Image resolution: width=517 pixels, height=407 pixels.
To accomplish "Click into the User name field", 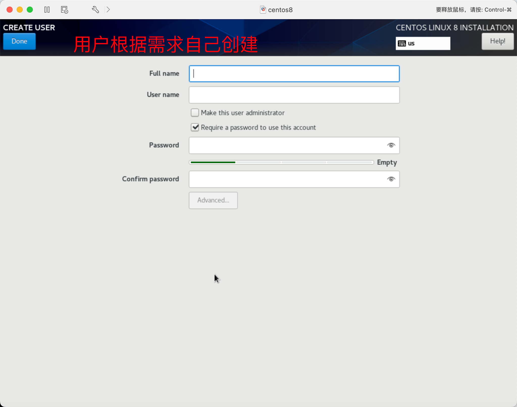I will coord(294,95).
